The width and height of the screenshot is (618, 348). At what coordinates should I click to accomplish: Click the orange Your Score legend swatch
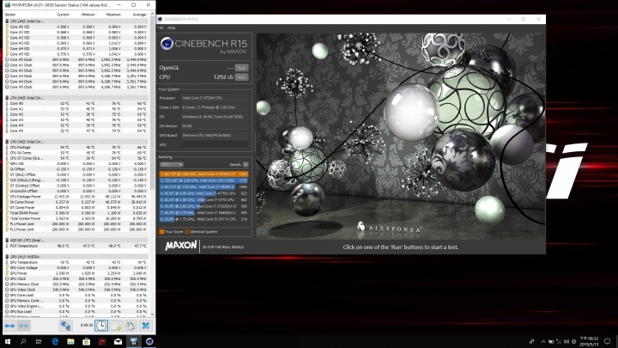(161, 232)
